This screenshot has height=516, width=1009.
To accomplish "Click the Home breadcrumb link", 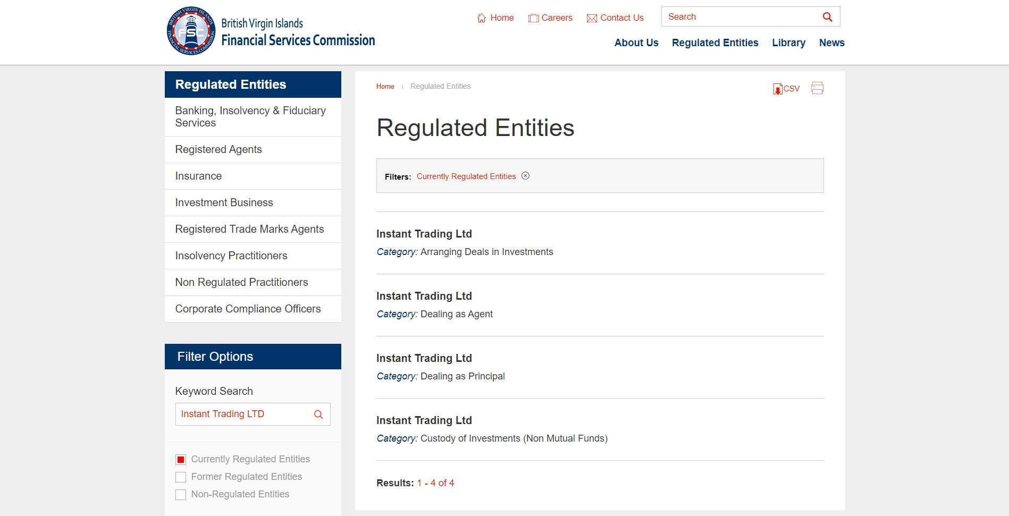I will [x=385, y=86].
